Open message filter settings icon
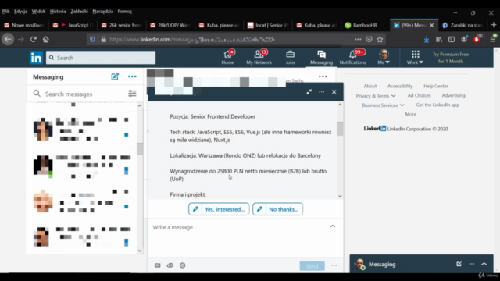 point(132,94)
